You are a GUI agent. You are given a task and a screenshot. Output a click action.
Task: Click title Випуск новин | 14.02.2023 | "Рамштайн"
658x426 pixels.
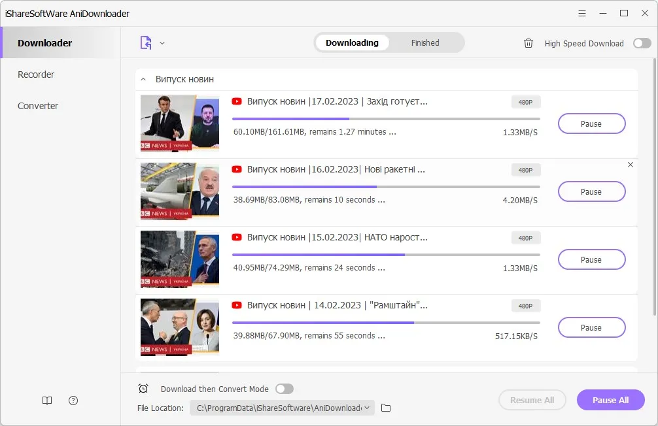tap(338, 305)
